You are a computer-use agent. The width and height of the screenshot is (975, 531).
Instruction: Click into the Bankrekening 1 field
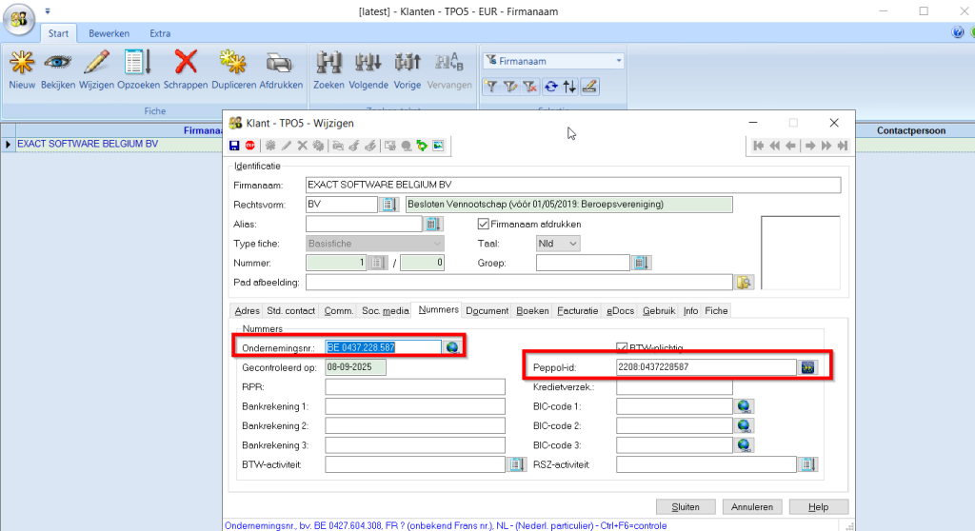414,406
